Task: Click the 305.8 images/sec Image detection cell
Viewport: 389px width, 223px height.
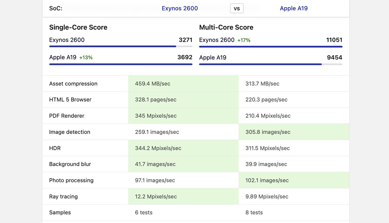Action: pos(294,132)
